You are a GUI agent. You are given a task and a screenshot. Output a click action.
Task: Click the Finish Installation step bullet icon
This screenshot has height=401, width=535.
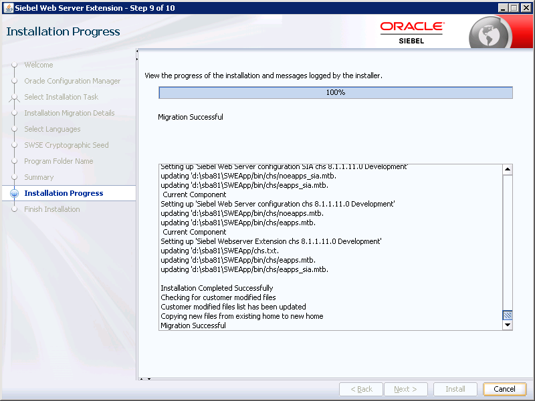coord(14,209)
